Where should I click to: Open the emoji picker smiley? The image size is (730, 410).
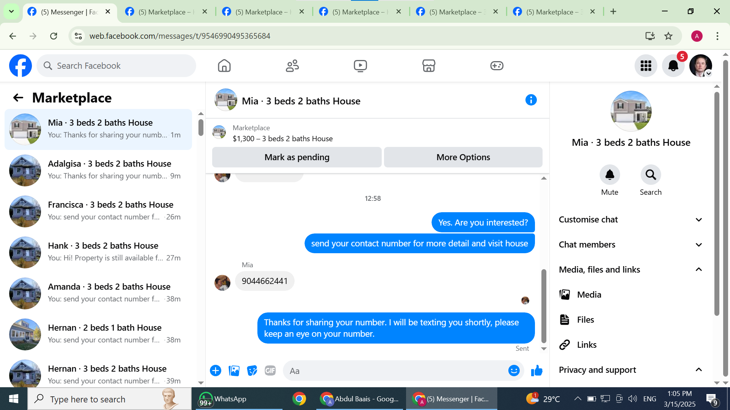514,371
